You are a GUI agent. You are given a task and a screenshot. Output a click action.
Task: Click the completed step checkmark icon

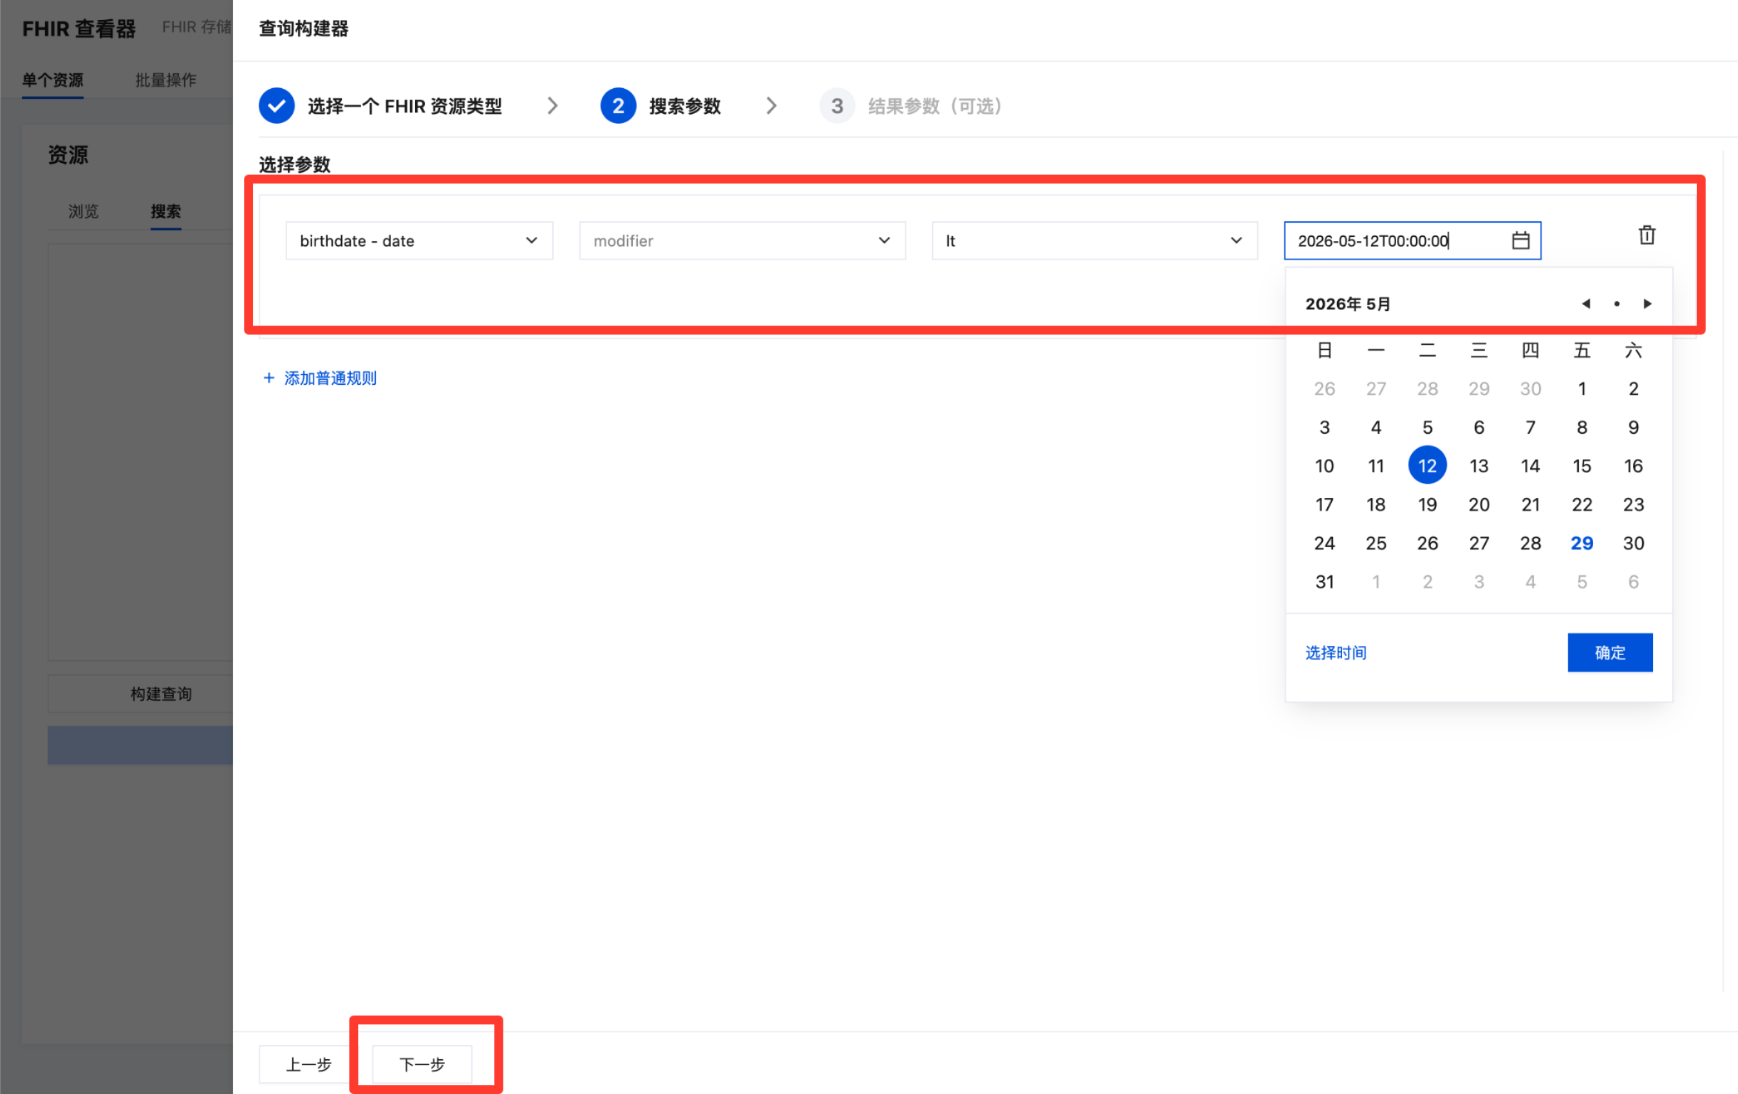[x=276, y=106]
